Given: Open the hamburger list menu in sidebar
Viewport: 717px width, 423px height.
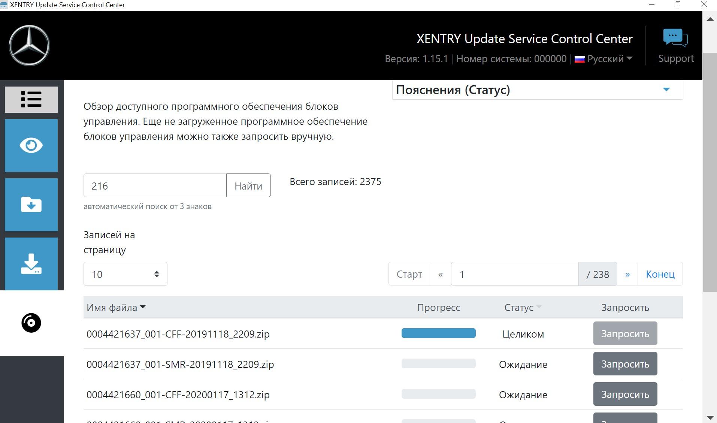Looking at the screenshot, I should 31,100.
